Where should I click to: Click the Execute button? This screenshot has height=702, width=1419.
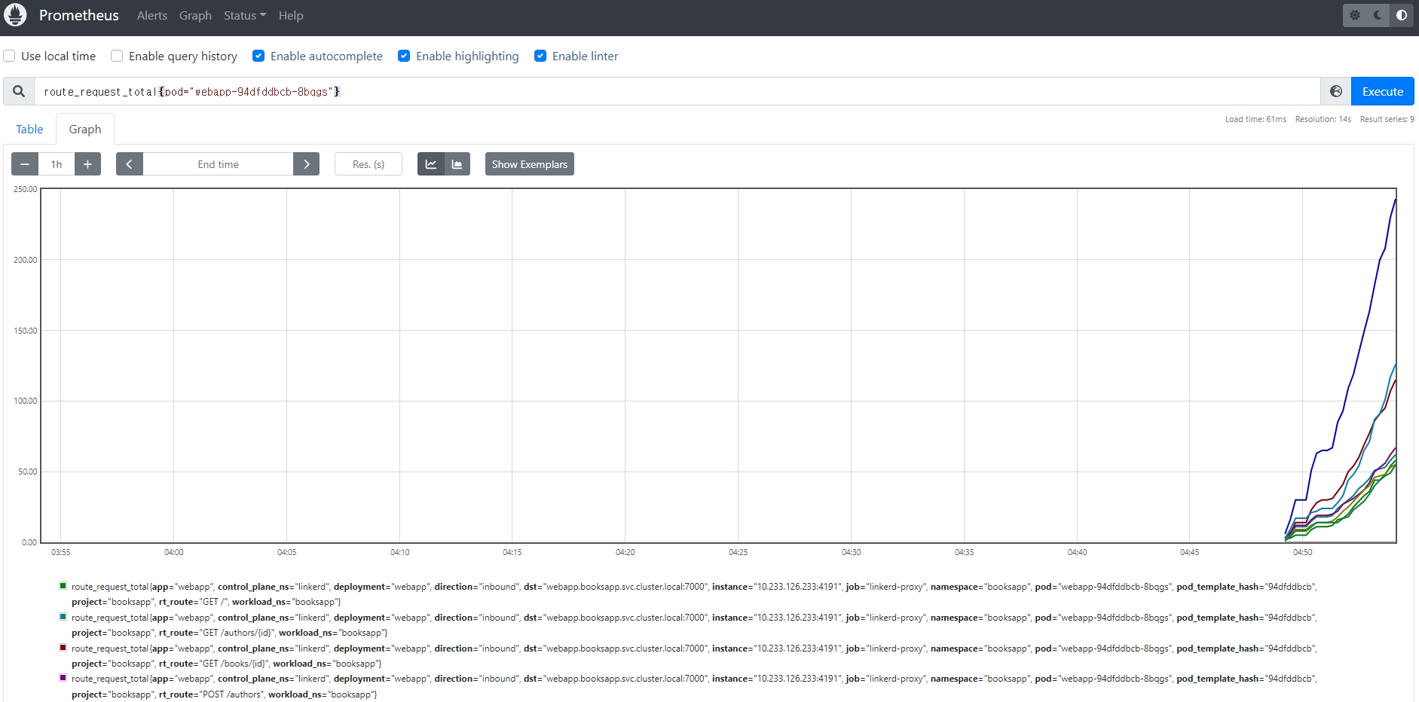1382,91
